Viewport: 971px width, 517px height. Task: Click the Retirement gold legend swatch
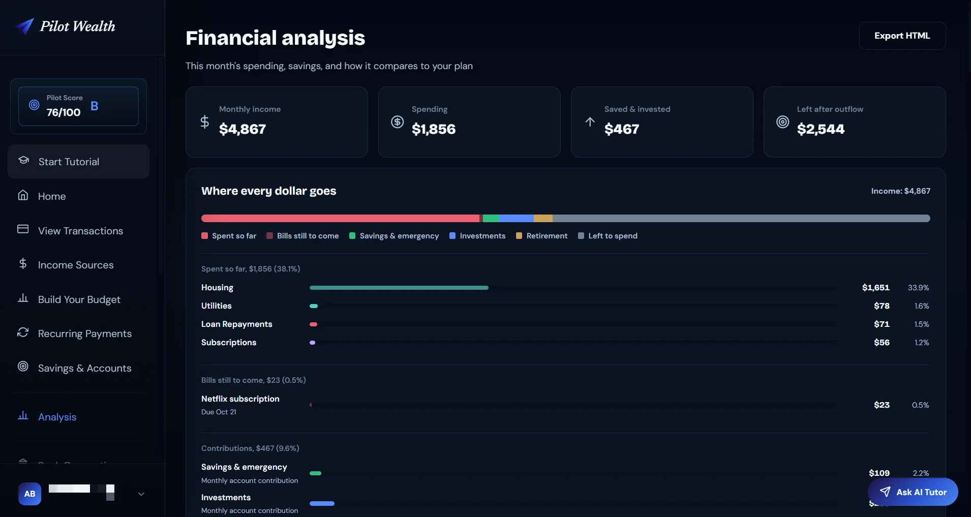[519, 236]
